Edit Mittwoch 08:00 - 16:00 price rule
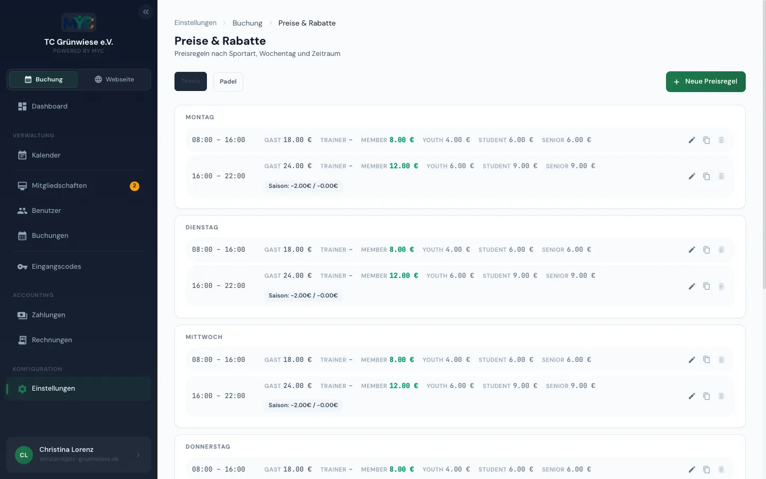Viewport: 766px width, 479px height. click(x=692, y=360)
